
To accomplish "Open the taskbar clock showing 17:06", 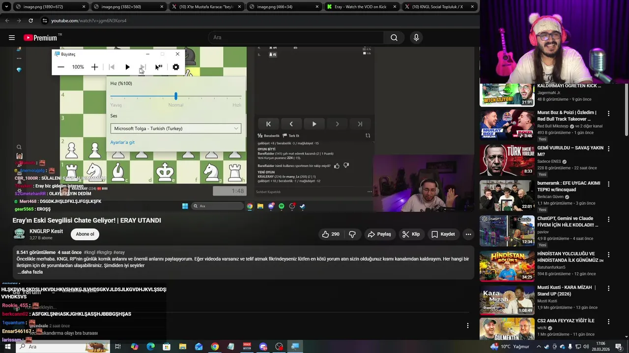I will [600, 347].
